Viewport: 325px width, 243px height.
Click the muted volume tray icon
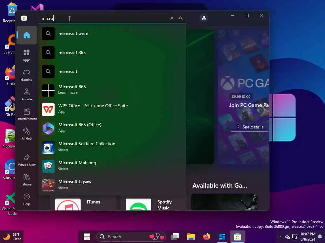point(287,237)
